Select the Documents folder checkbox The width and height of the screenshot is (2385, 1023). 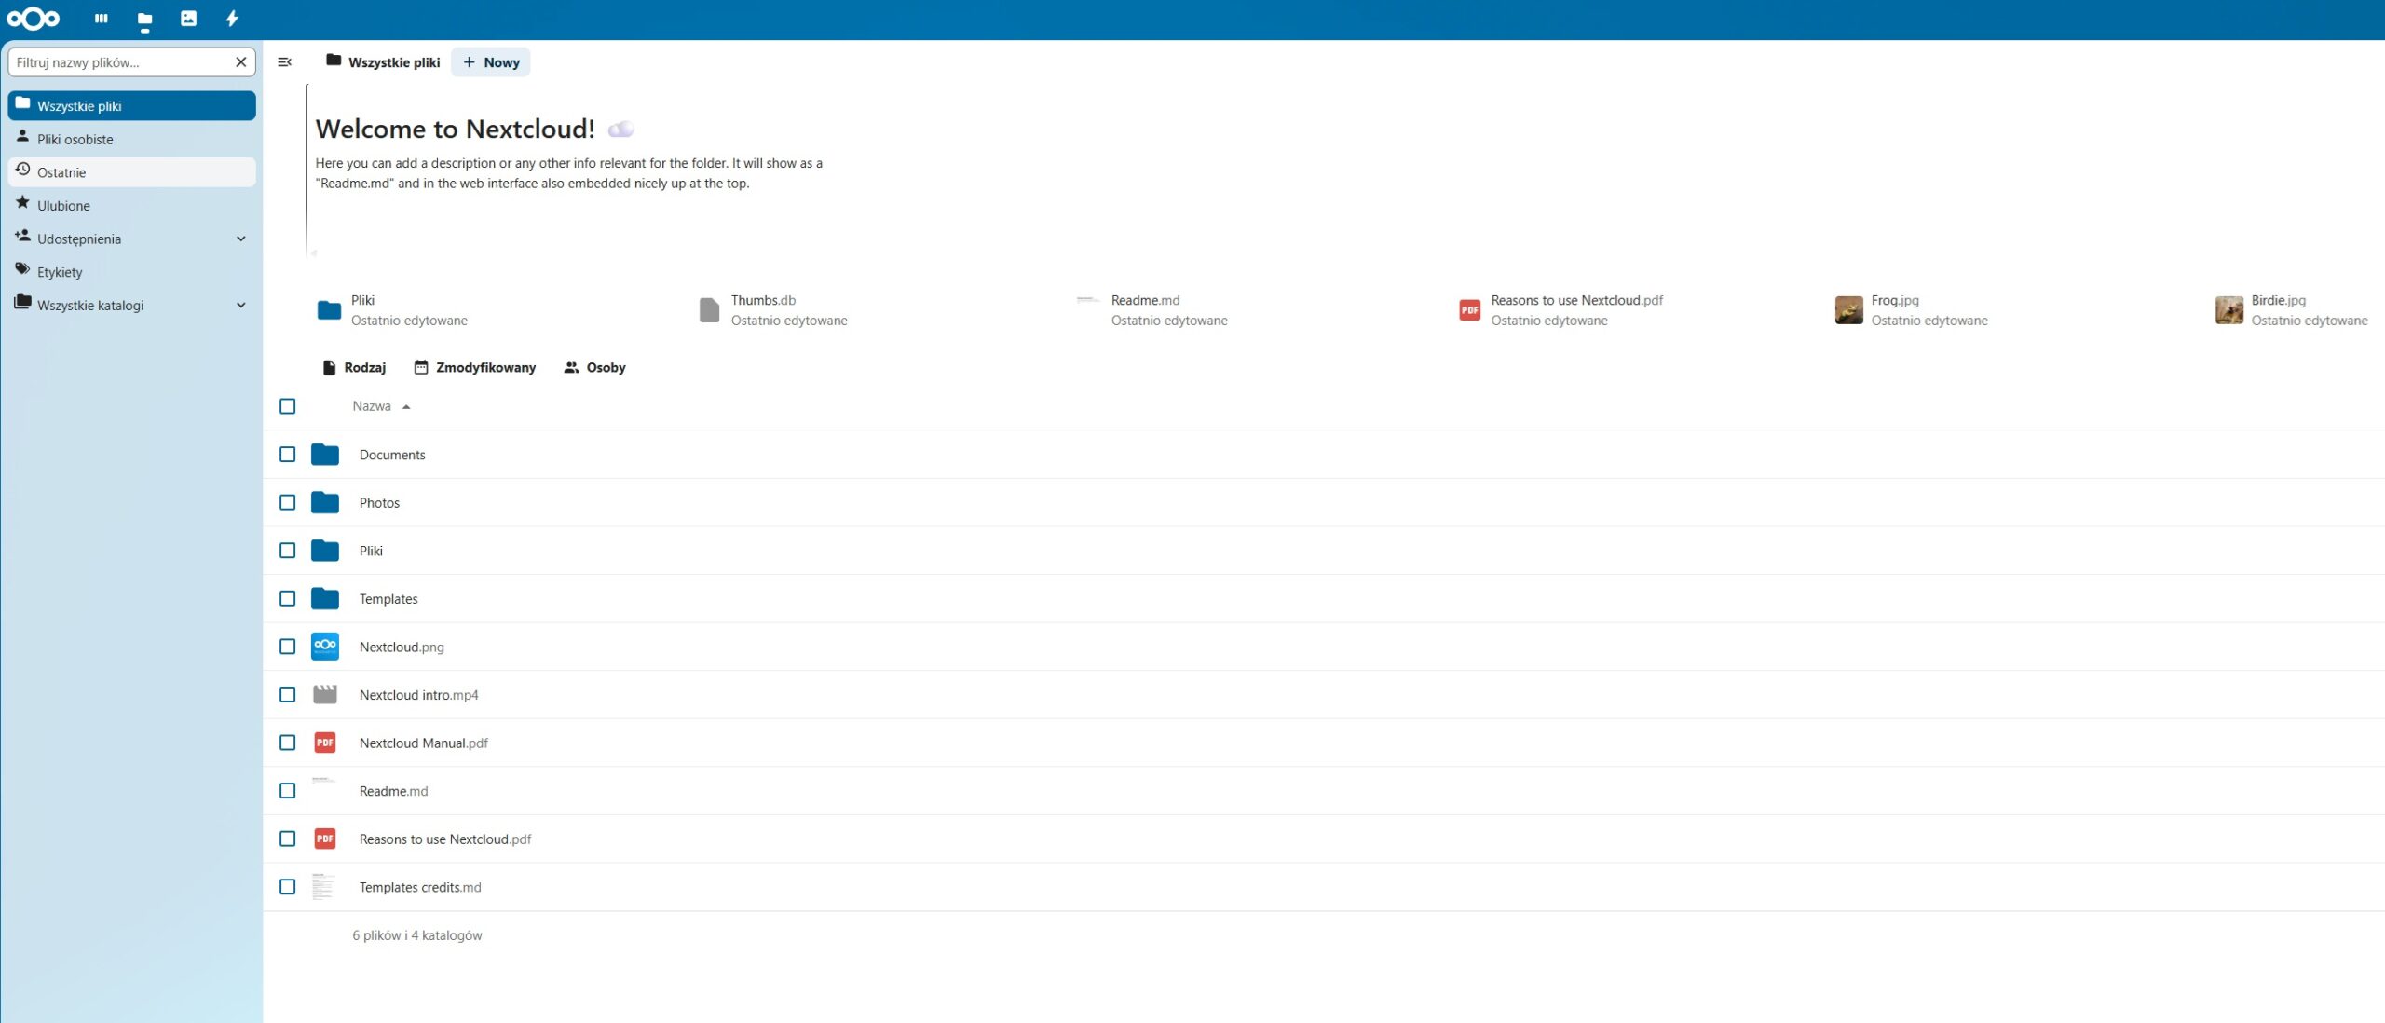coord(288,455)
